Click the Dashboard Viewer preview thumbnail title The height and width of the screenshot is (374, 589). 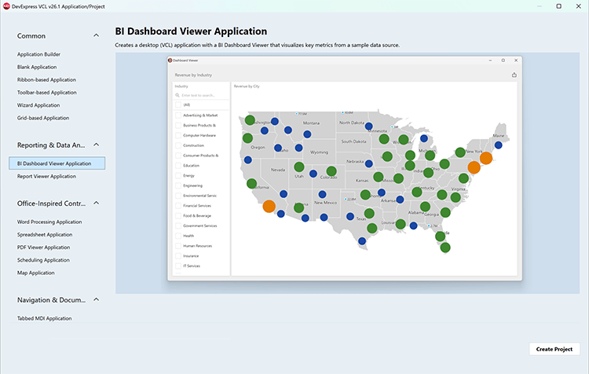(x=185, y=60)
